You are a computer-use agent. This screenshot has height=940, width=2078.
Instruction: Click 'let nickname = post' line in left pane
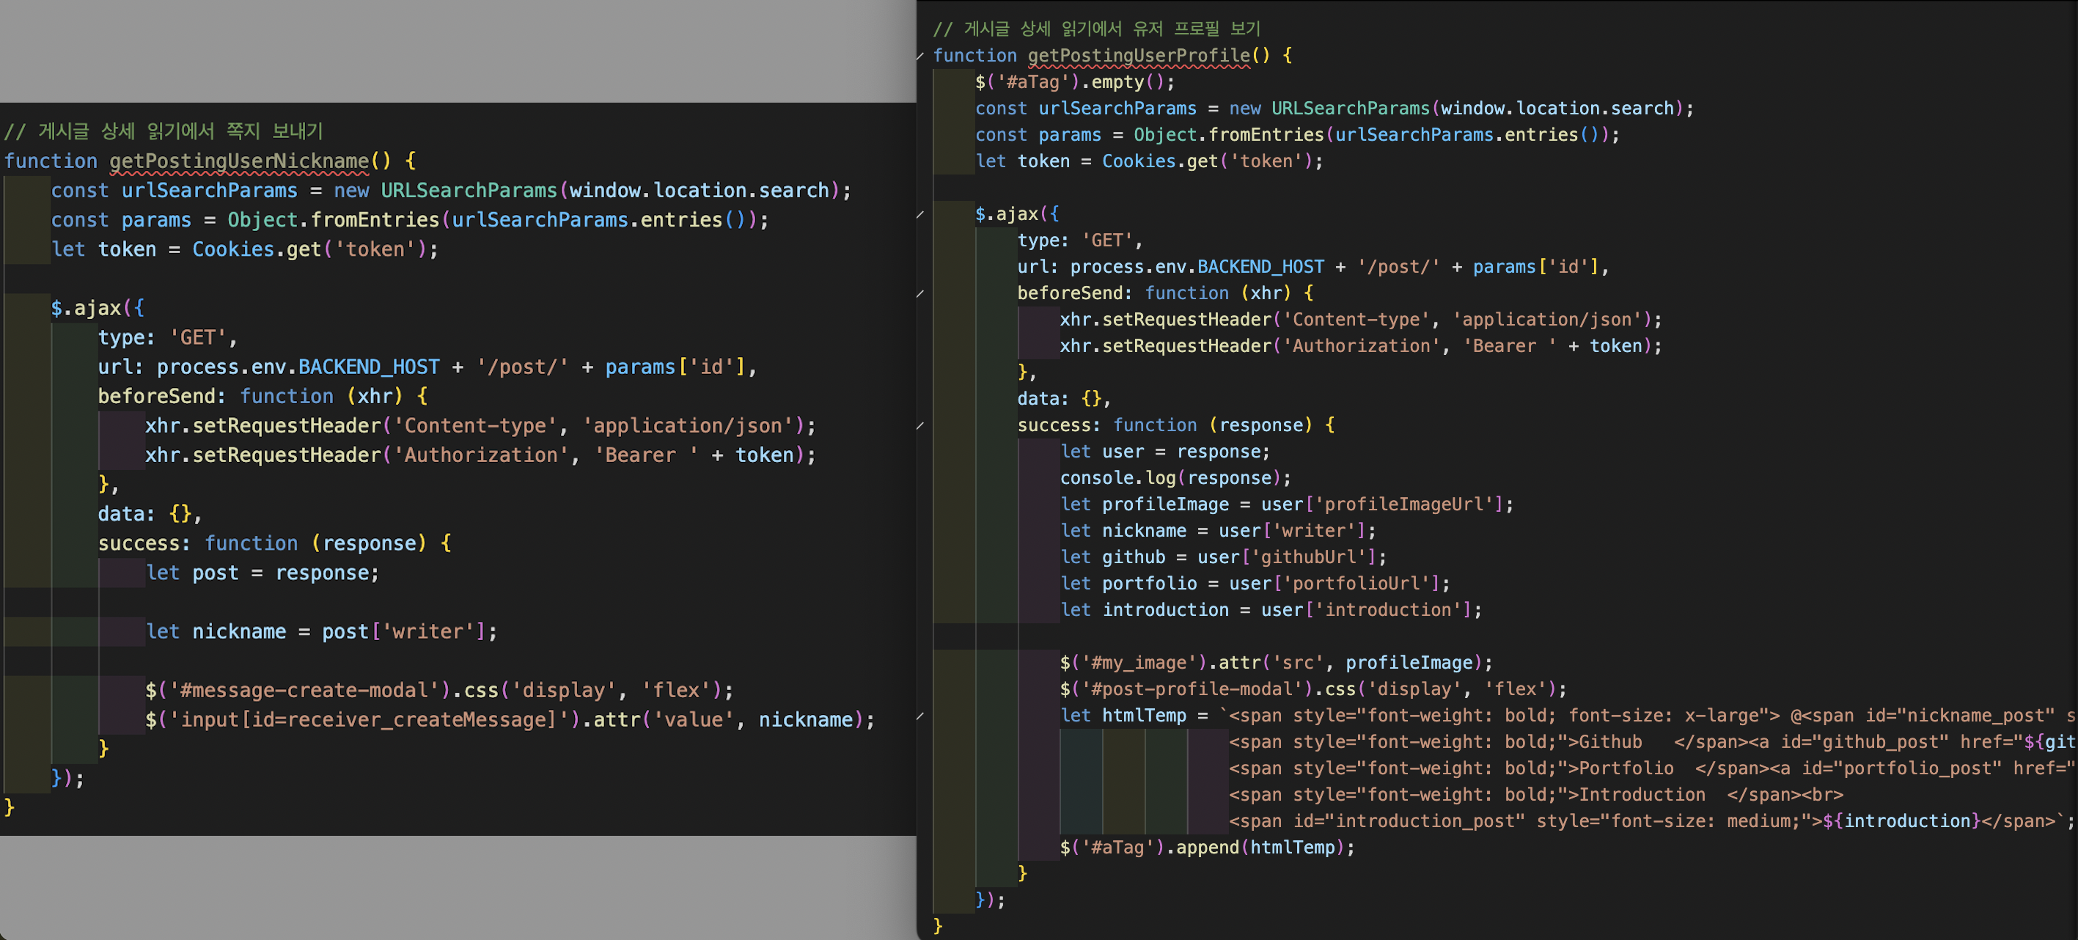click(x=320, y=632)
